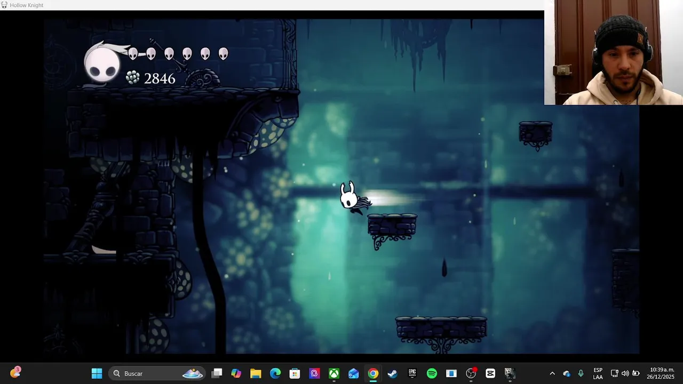Viewport: 683px width, 384px height.
Task: Open the widgets icon with the notification badge
Action: pyautogui.click(x=15, y=372)
